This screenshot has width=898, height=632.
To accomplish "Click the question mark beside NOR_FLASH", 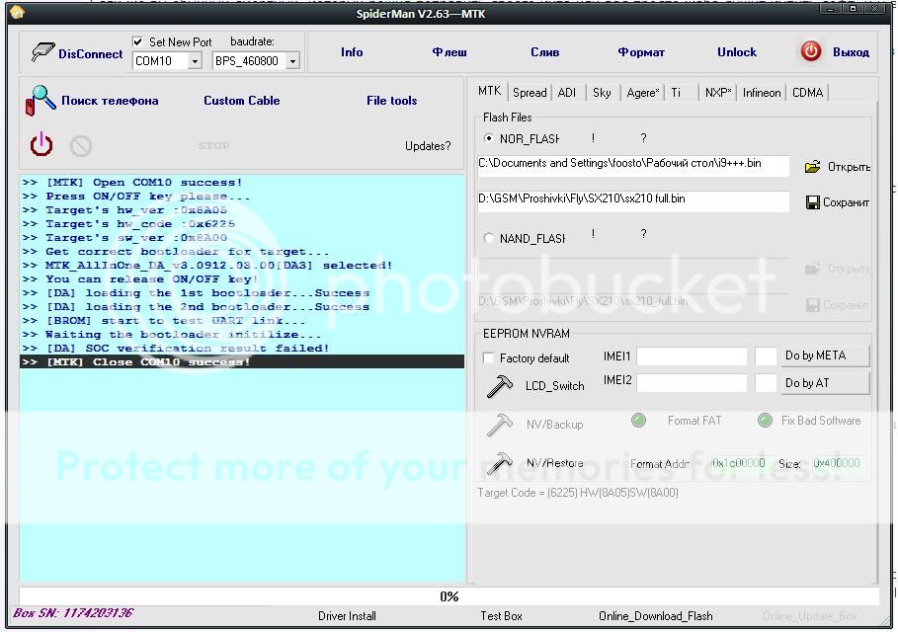I will point(644,138).
